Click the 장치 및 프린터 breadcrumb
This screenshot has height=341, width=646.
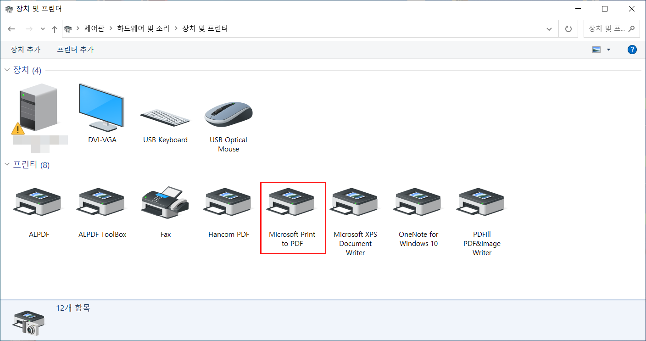tap(205, 29)
